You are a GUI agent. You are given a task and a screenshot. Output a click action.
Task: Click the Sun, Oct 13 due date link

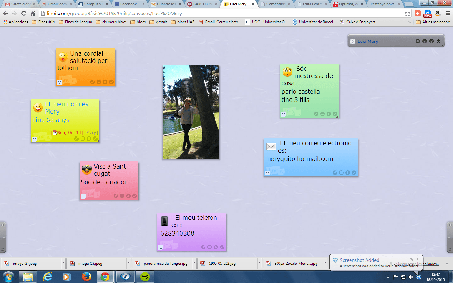[x=70, y=132]
